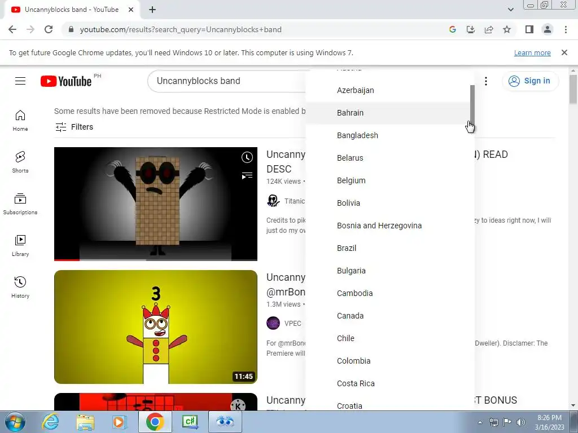Screen dimensions: 578x433
Task: Play the brown Uncannyblock video thumbnail
Action: [156, 204]
